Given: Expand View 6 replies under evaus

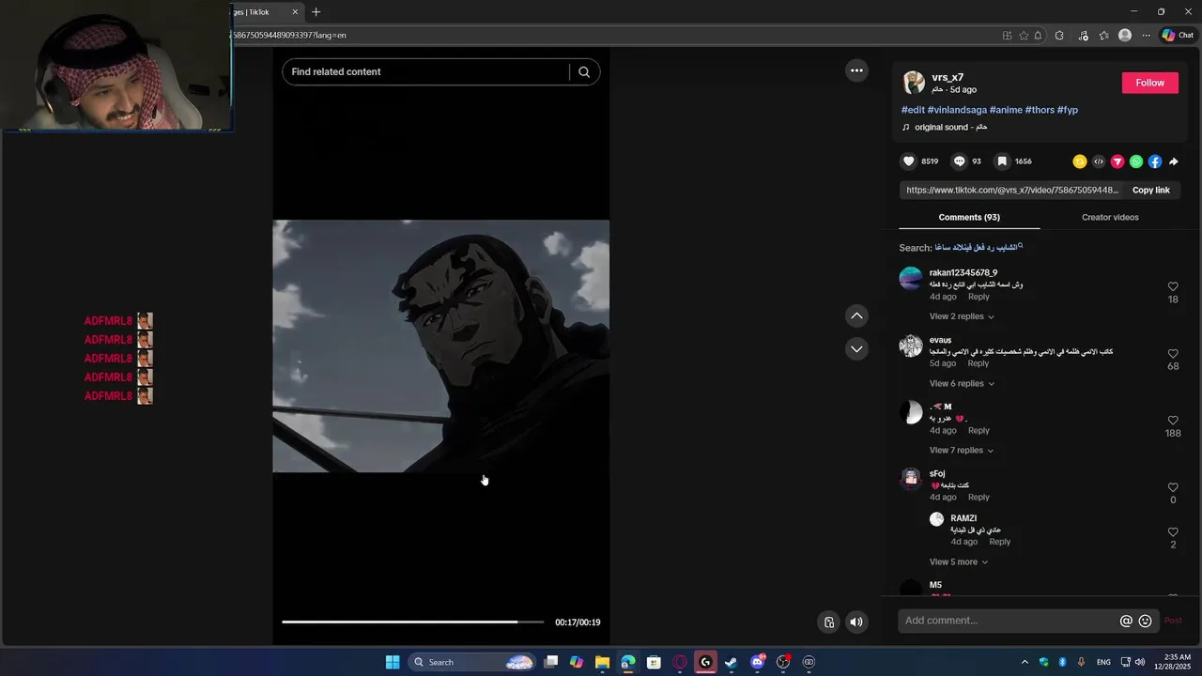Looking at the screenshot, I should (962, 383).
